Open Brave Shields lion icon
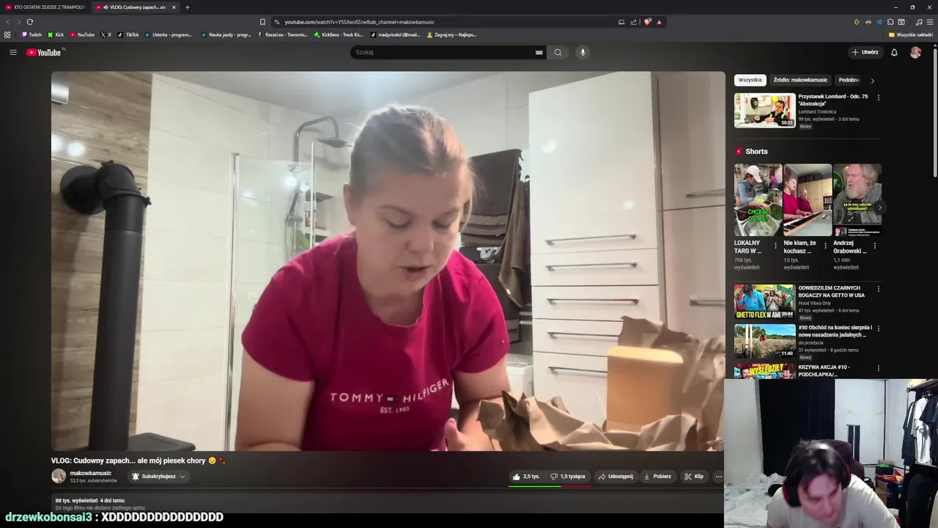This screenshot has width=938, height=528. pyautogui.click(x=647, y=22)
